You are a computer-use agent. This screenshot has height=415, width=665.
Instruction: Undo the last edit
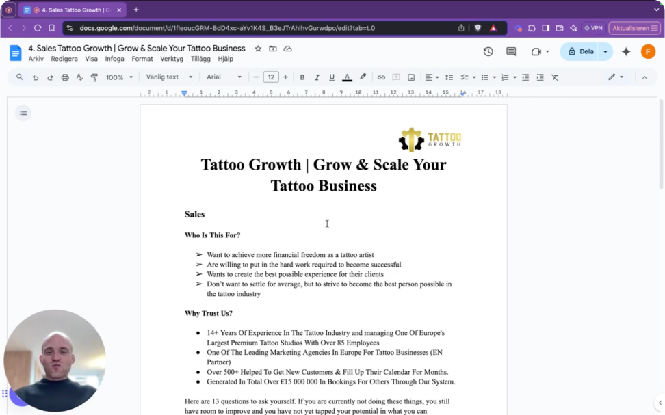pyautogui.click(x=35, y=77)
